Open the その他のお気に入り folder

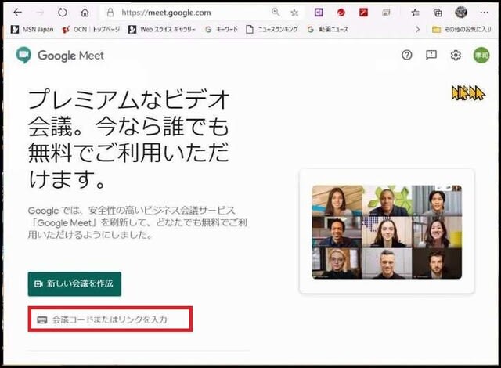(462, 30)
